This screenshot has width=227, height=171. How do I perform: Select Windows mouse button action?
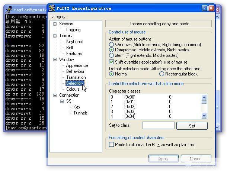[111, 44]
